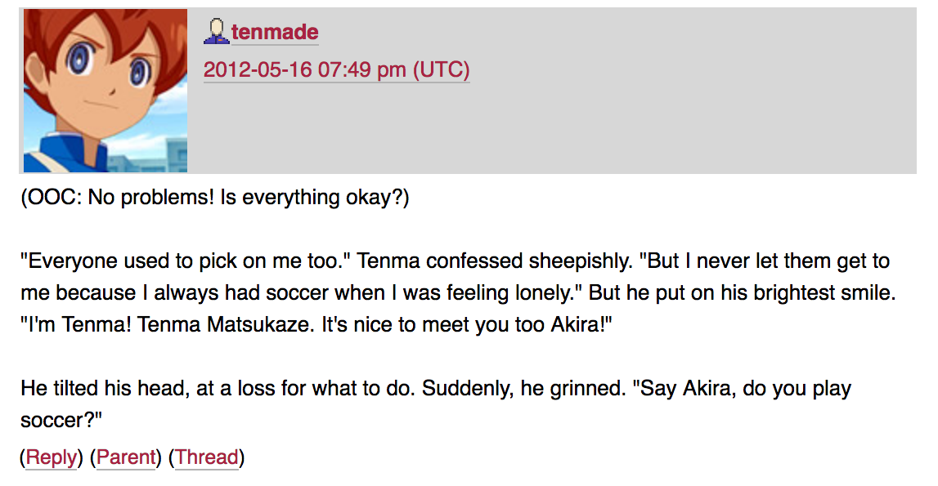Open the Thread link
The height and width of the screenshot is (486, 938).
(207, 457)
